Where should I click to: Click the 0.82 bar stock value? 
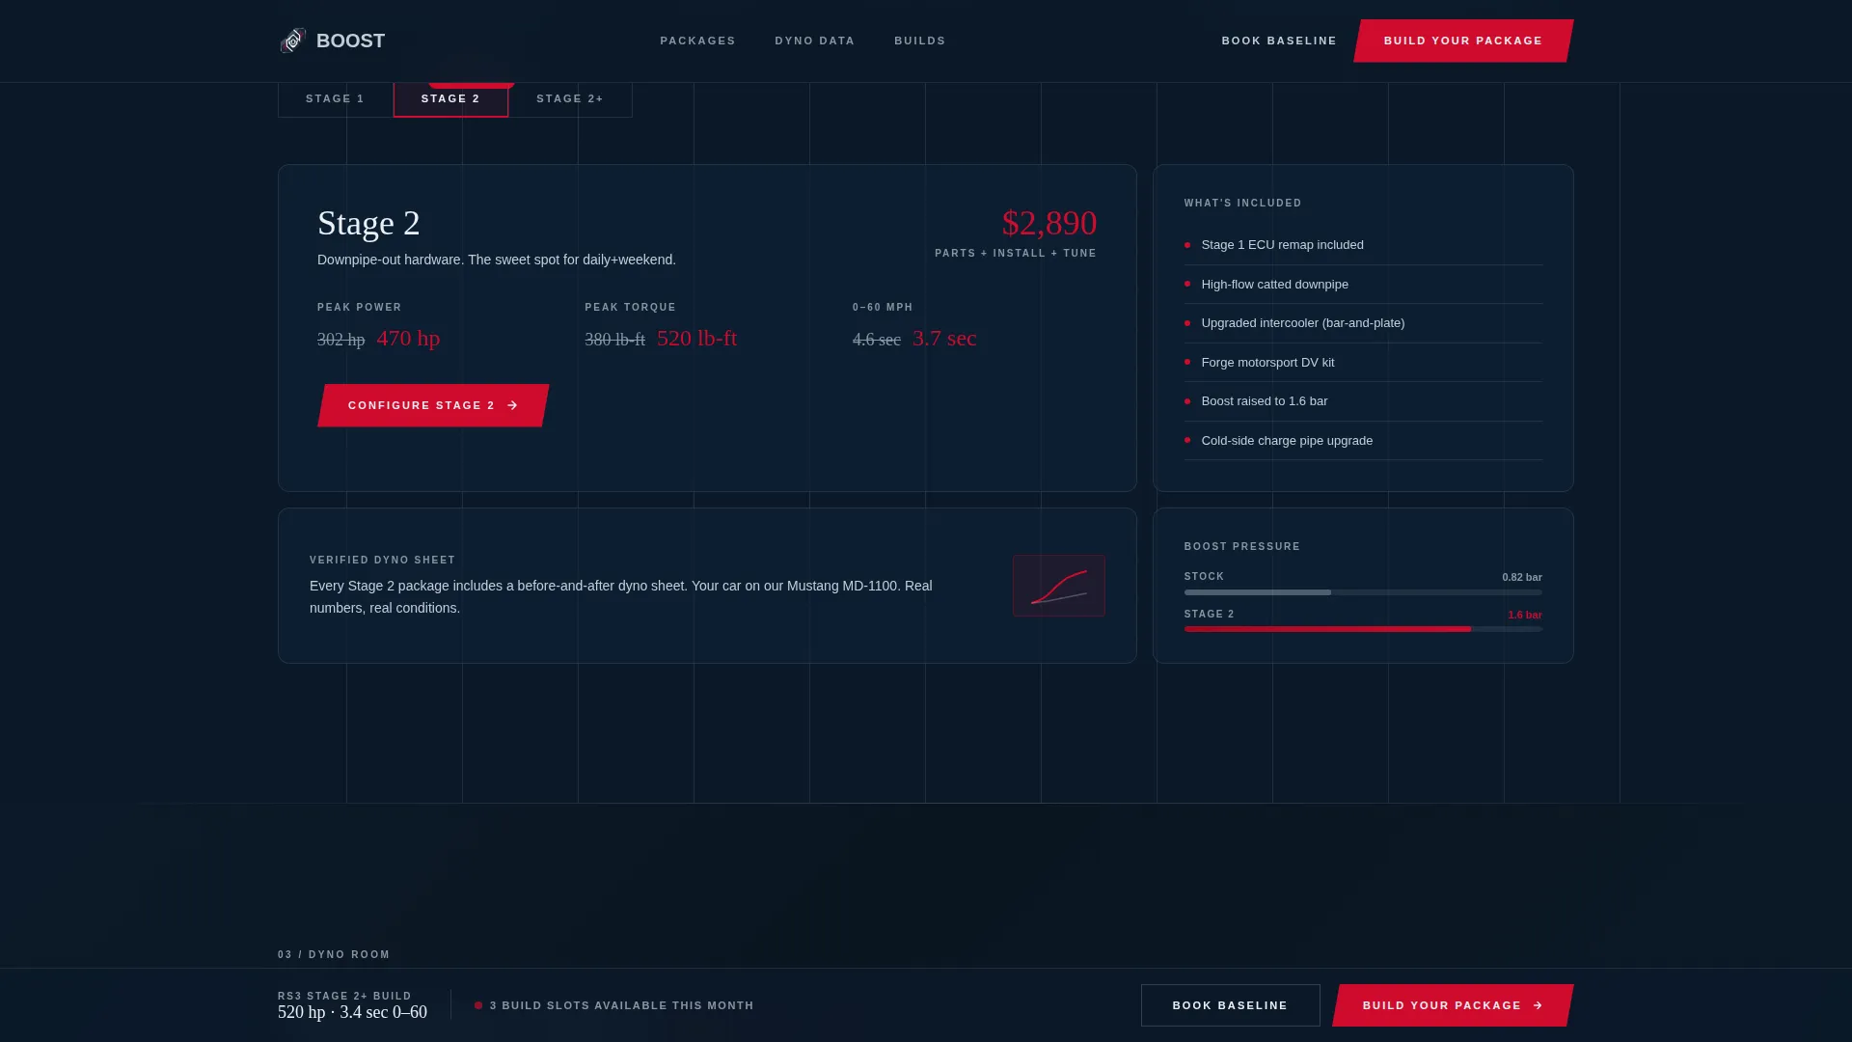click(1521, 577)
